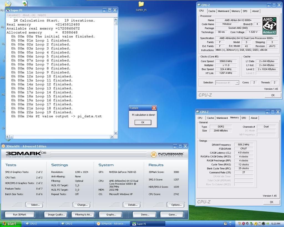The height and width of the screenshot is (227, 284).
Task: Open the Memory tab in upper CPU-Z
Action: tap(236, 11)
